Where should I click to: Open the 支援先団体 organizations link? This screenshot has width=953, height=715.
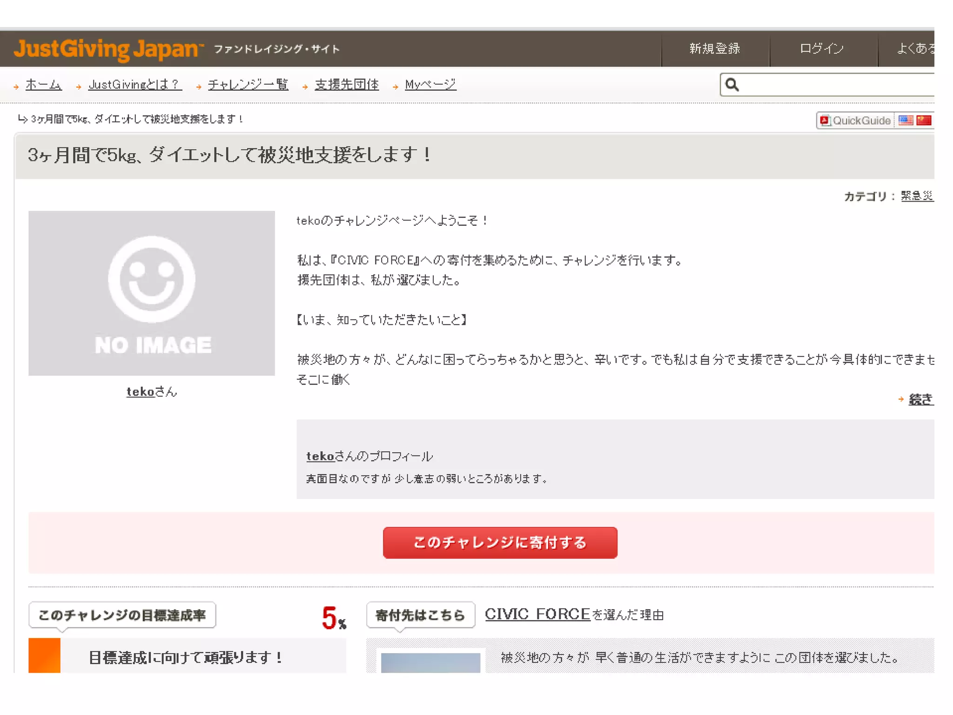click(x=347, y=84)
